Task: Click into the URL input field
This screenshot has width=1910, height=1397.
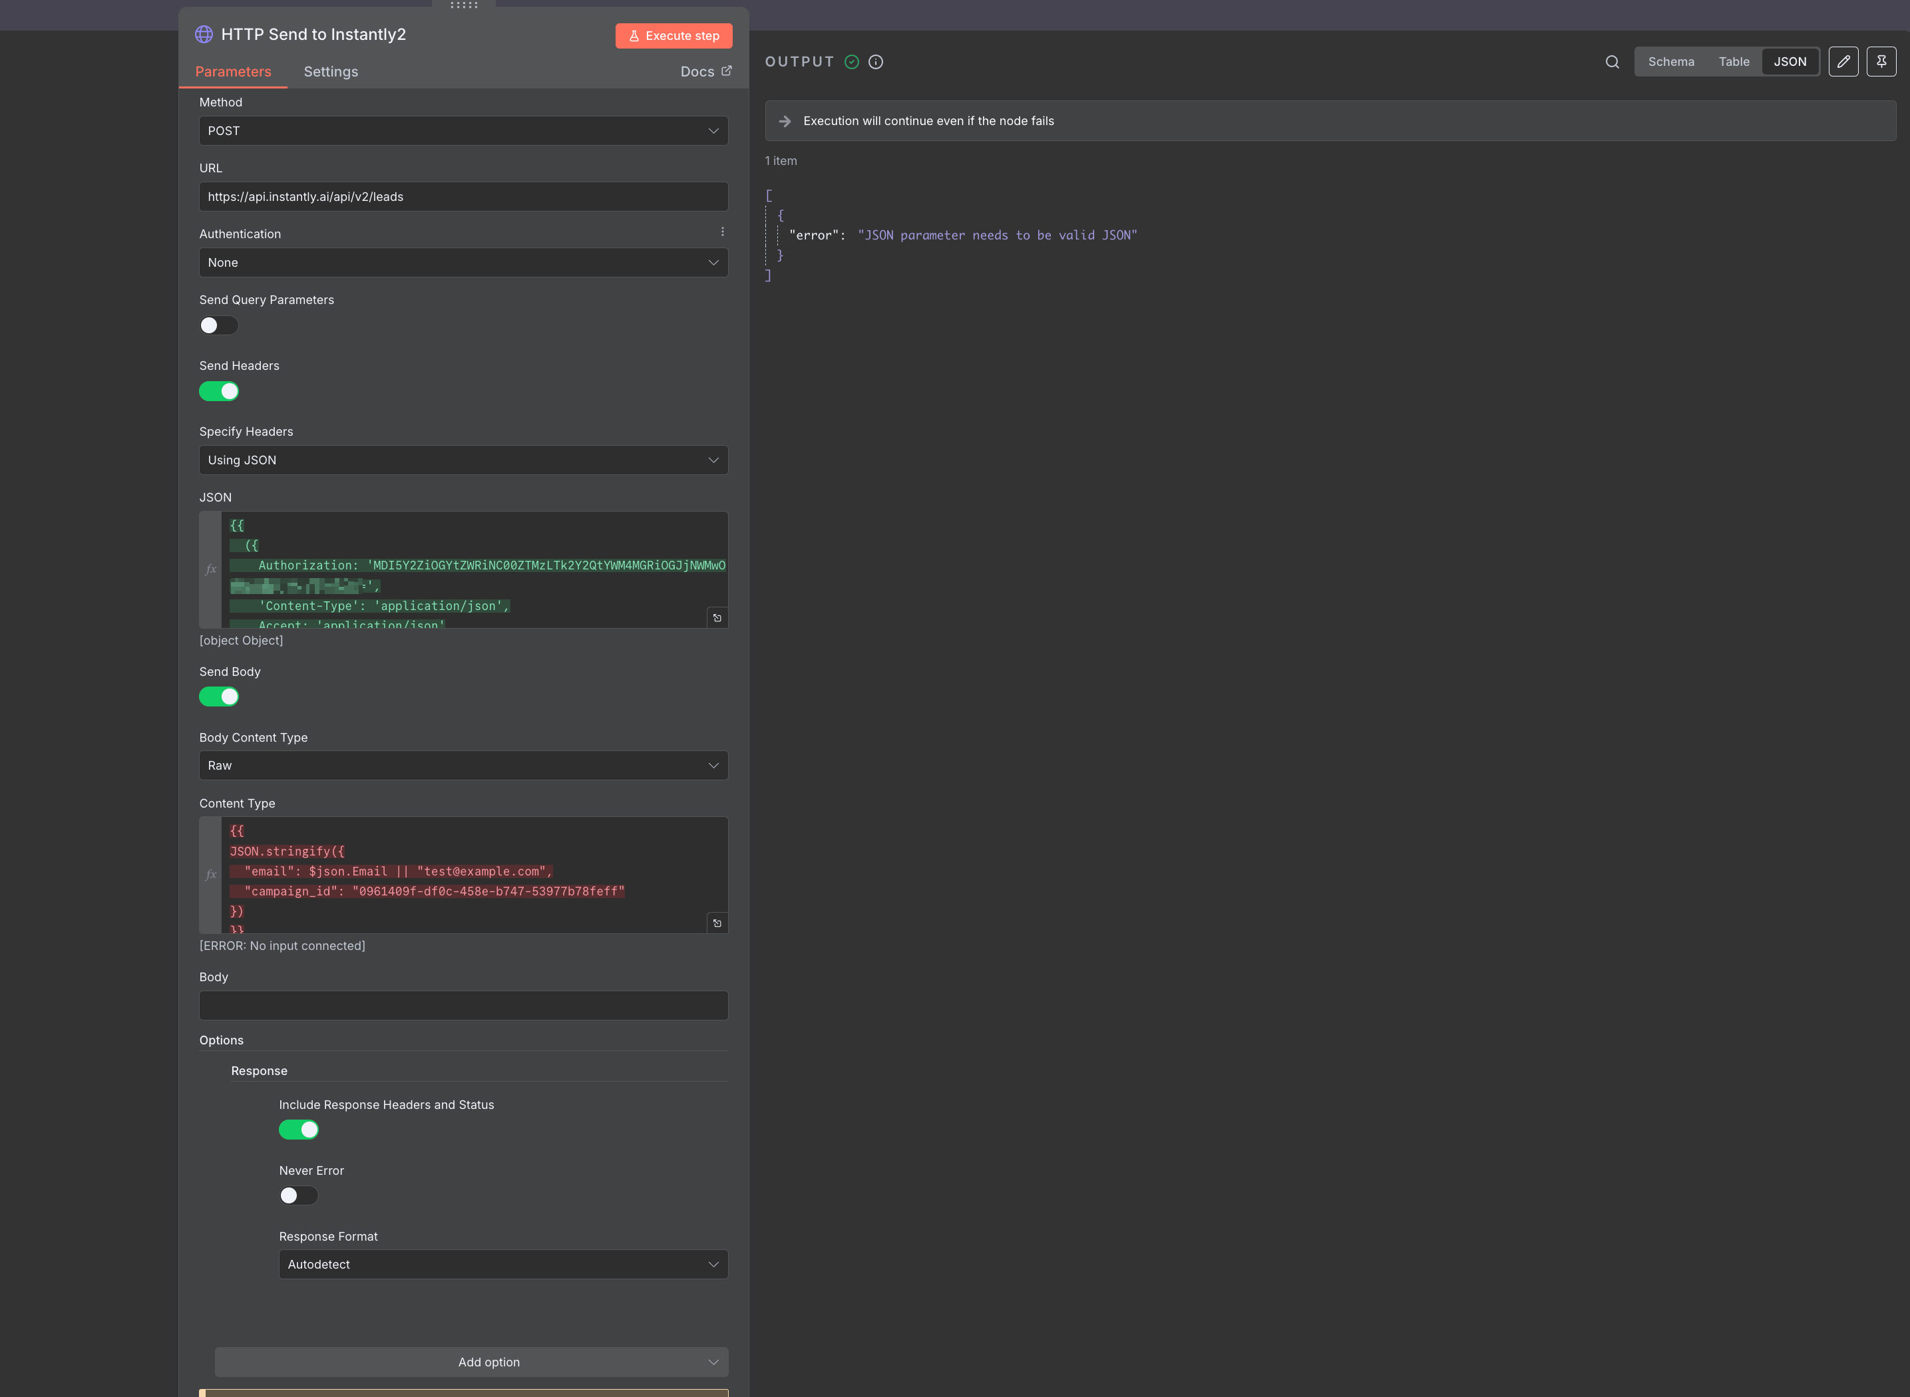Action: point(464,197)
